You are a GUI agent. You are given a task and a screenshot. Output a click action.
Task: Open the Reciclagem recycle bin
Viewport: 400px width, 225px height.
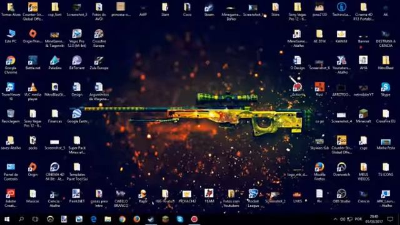tap(11, 116)
